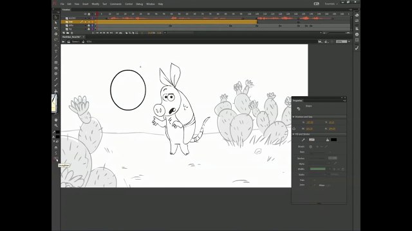Open the Window menu
The height and width of the screenshot is (231, 412).
150,4
